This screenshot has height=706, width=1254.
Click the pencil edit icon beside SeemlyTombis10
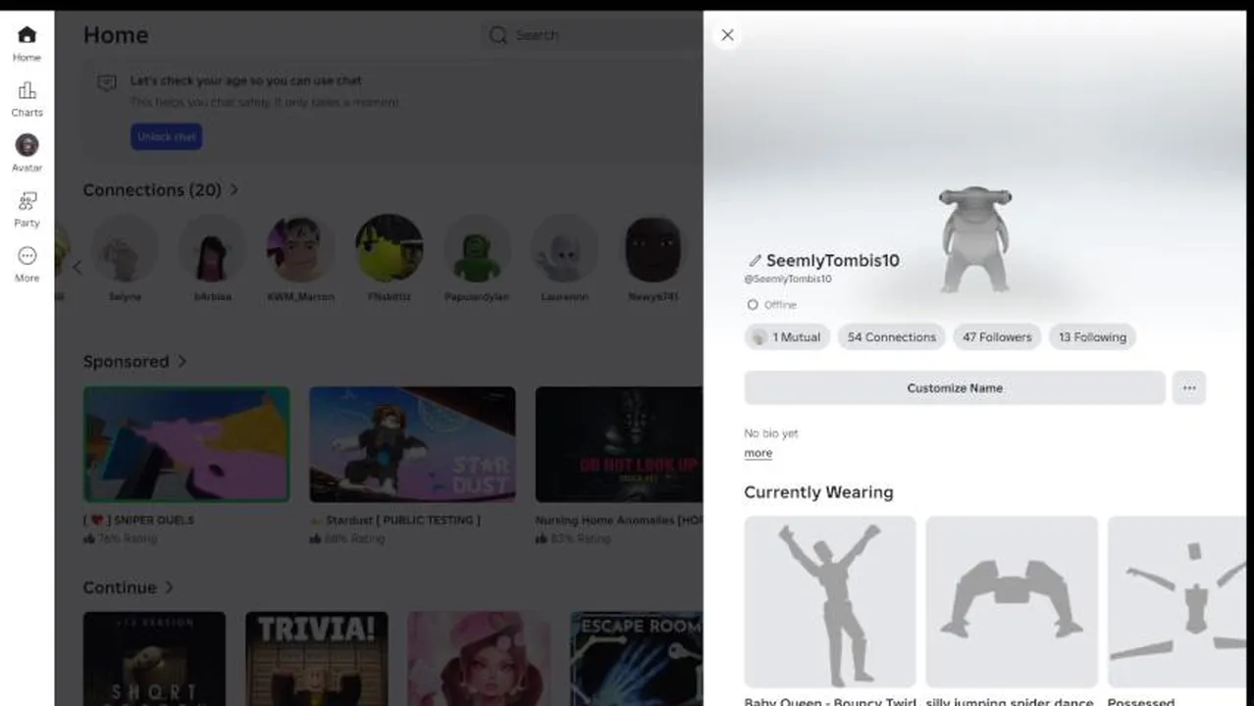pos(755,261)
